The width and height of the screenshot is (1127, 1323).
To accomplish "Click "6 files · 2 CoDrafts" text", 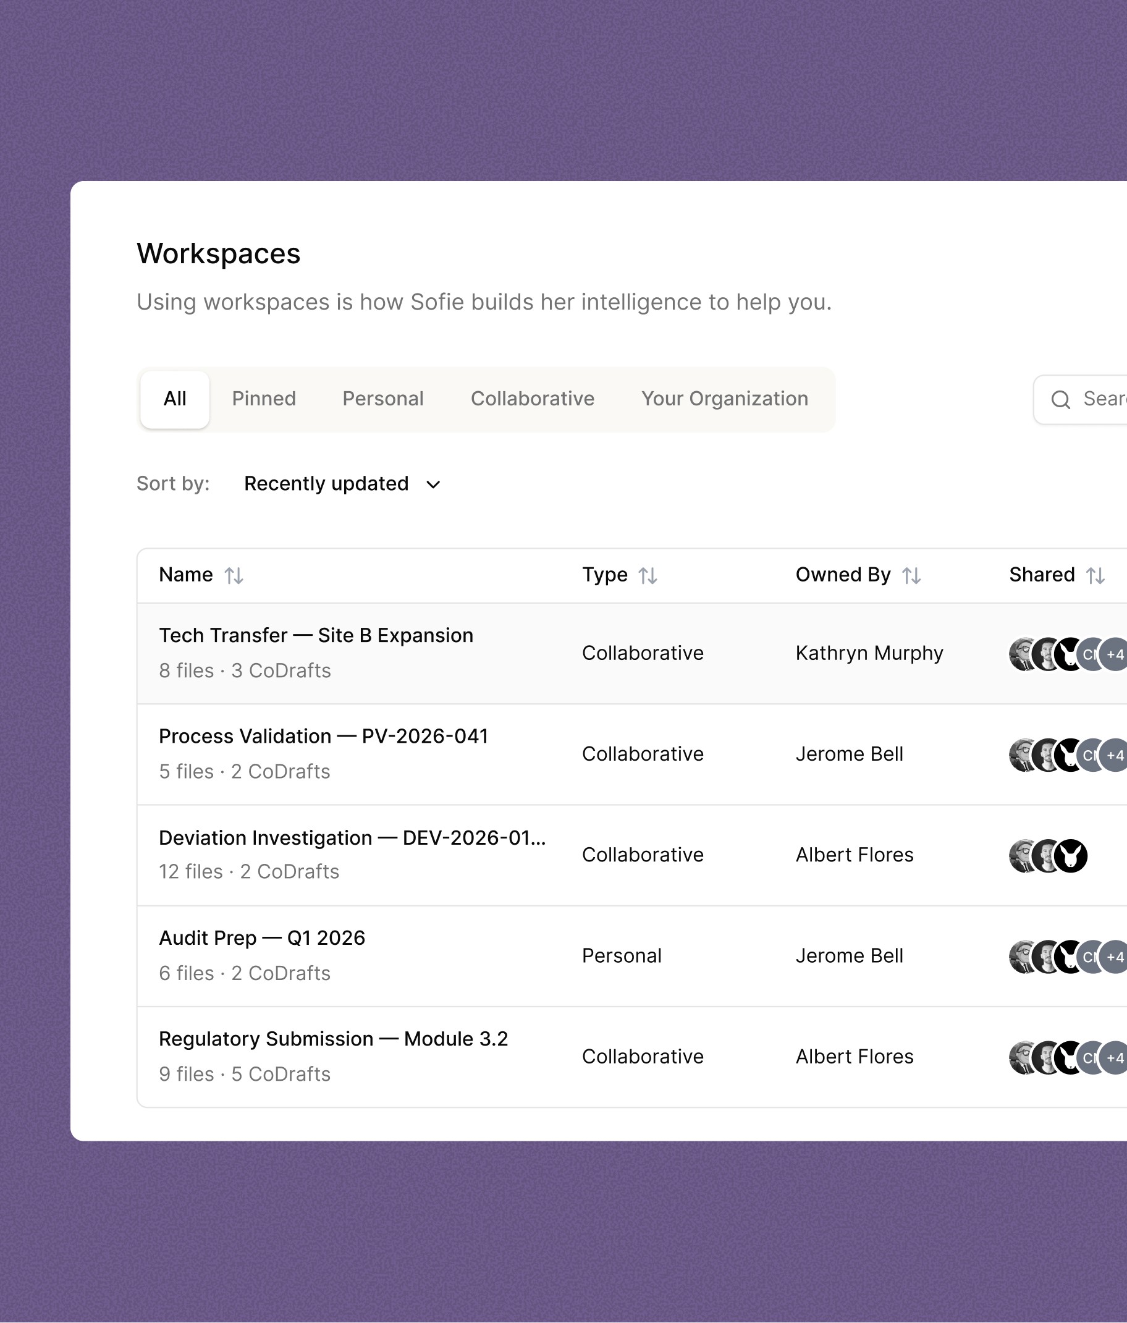I will click(245, 974).
